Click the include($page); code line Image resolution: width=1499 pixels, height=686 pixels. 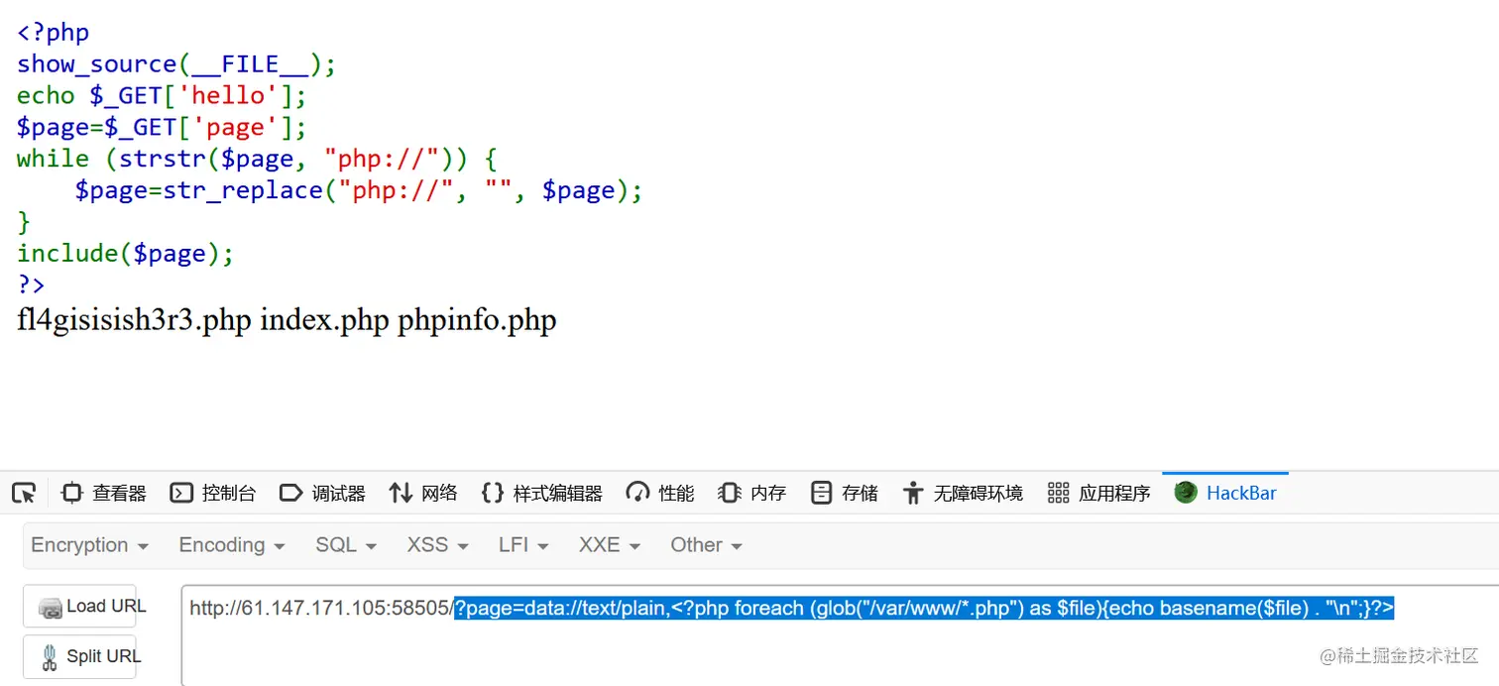coord(125,254)
